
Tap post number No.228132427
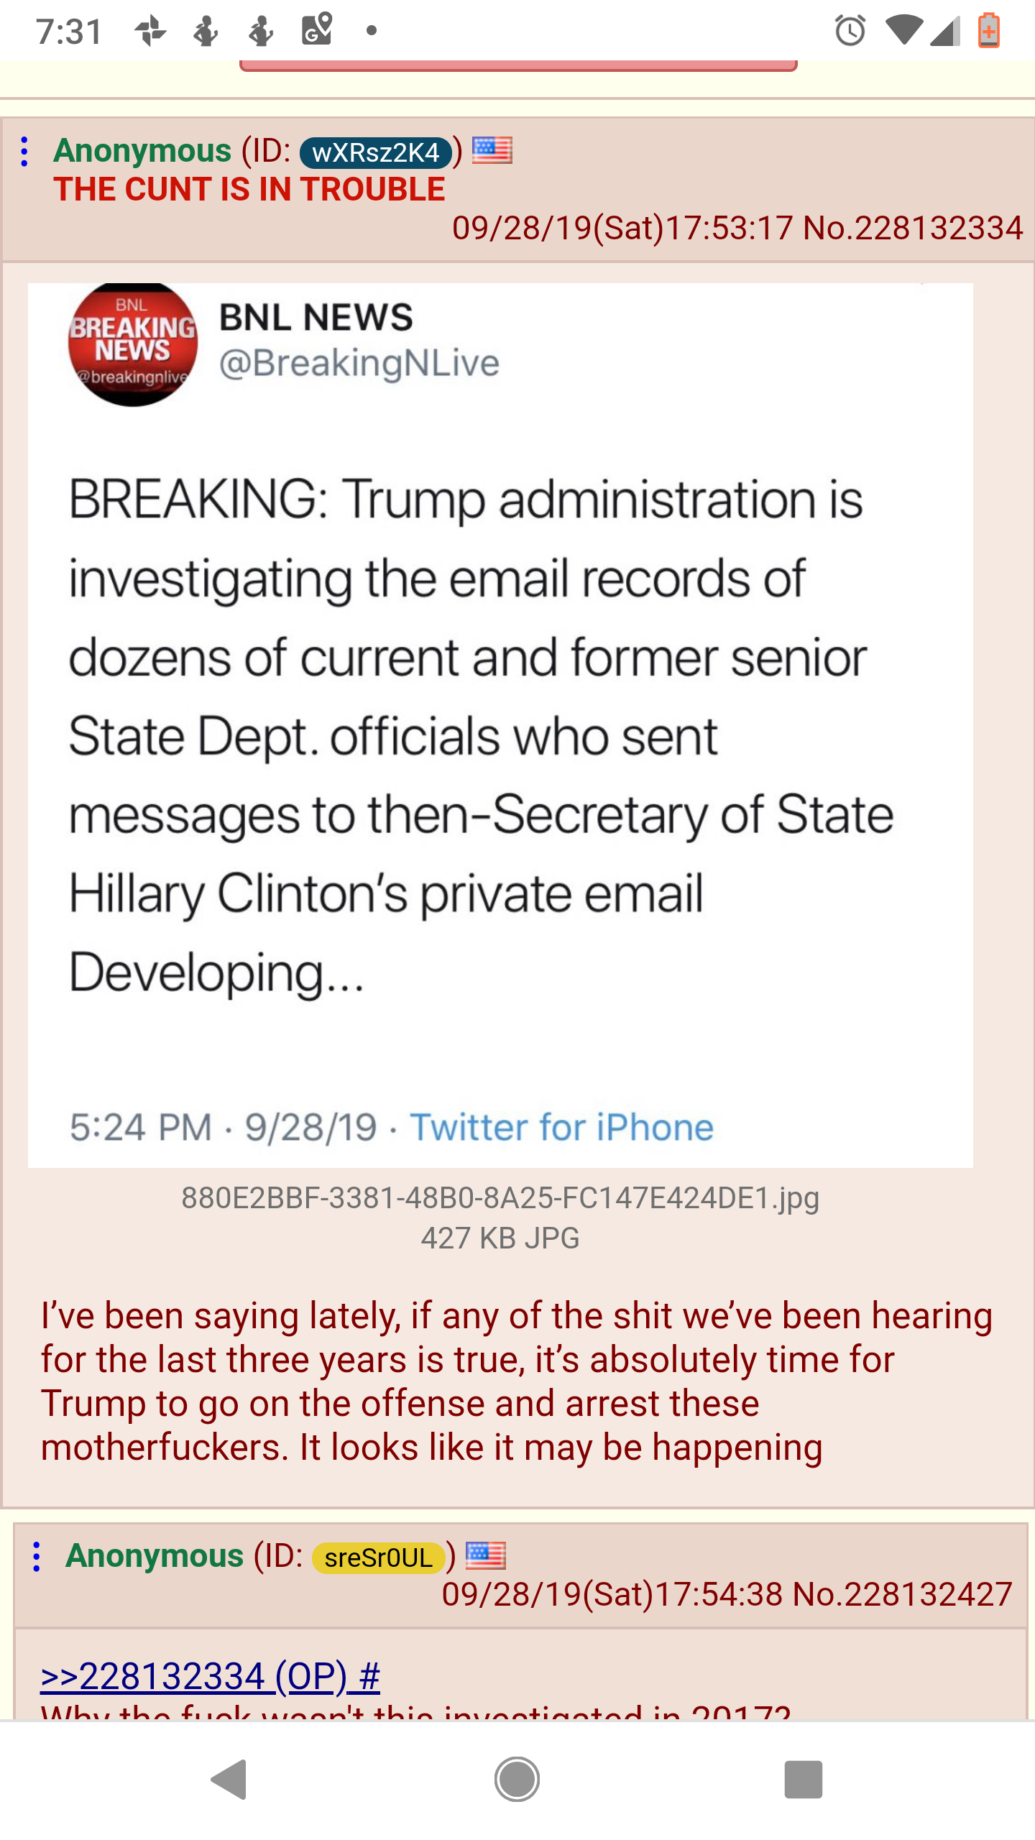[902, 1594]
